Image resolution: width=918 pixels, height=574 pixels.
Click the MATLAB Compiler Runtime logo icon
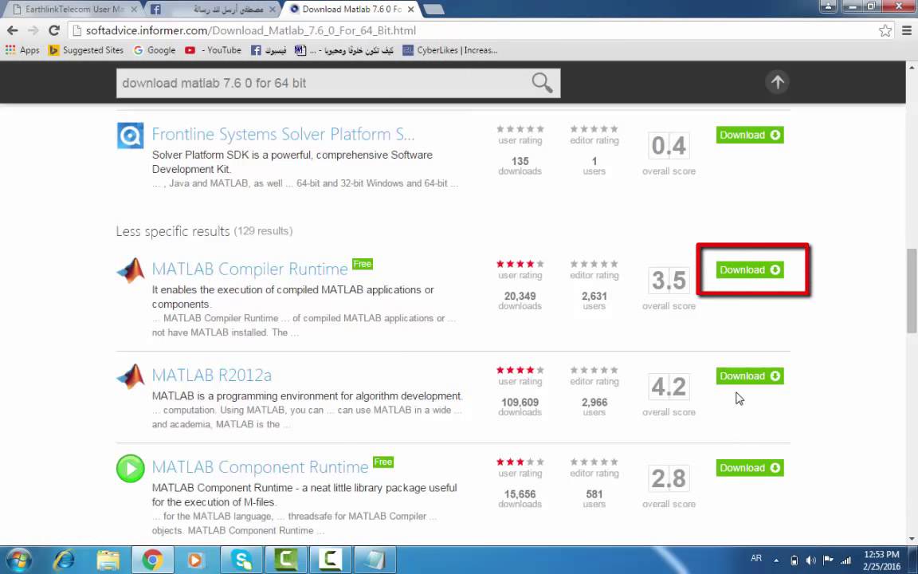point(130,270)
